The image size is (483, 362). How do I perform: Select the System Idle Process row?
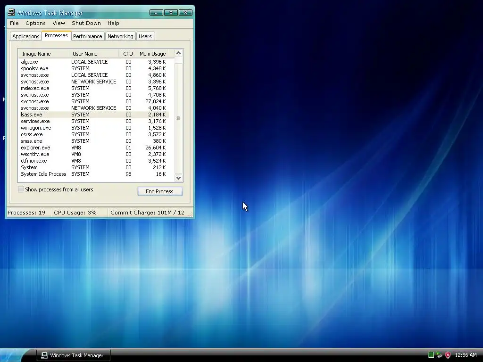pyautogui.click(x=94, y=174)
